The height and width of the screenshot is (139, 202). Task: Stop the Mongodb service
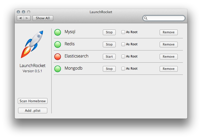[x=109, y=69]
